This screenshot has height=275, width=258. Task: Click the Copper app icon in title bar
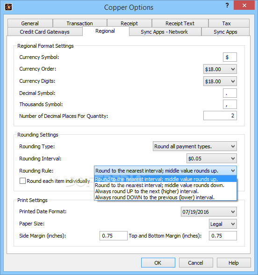pyautogui.click(x=8, y=7)
